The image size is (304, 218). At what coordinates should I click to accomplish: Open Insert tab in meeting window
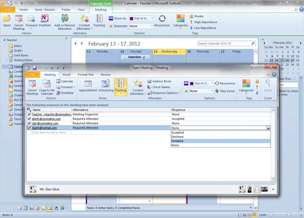(67, 74)
